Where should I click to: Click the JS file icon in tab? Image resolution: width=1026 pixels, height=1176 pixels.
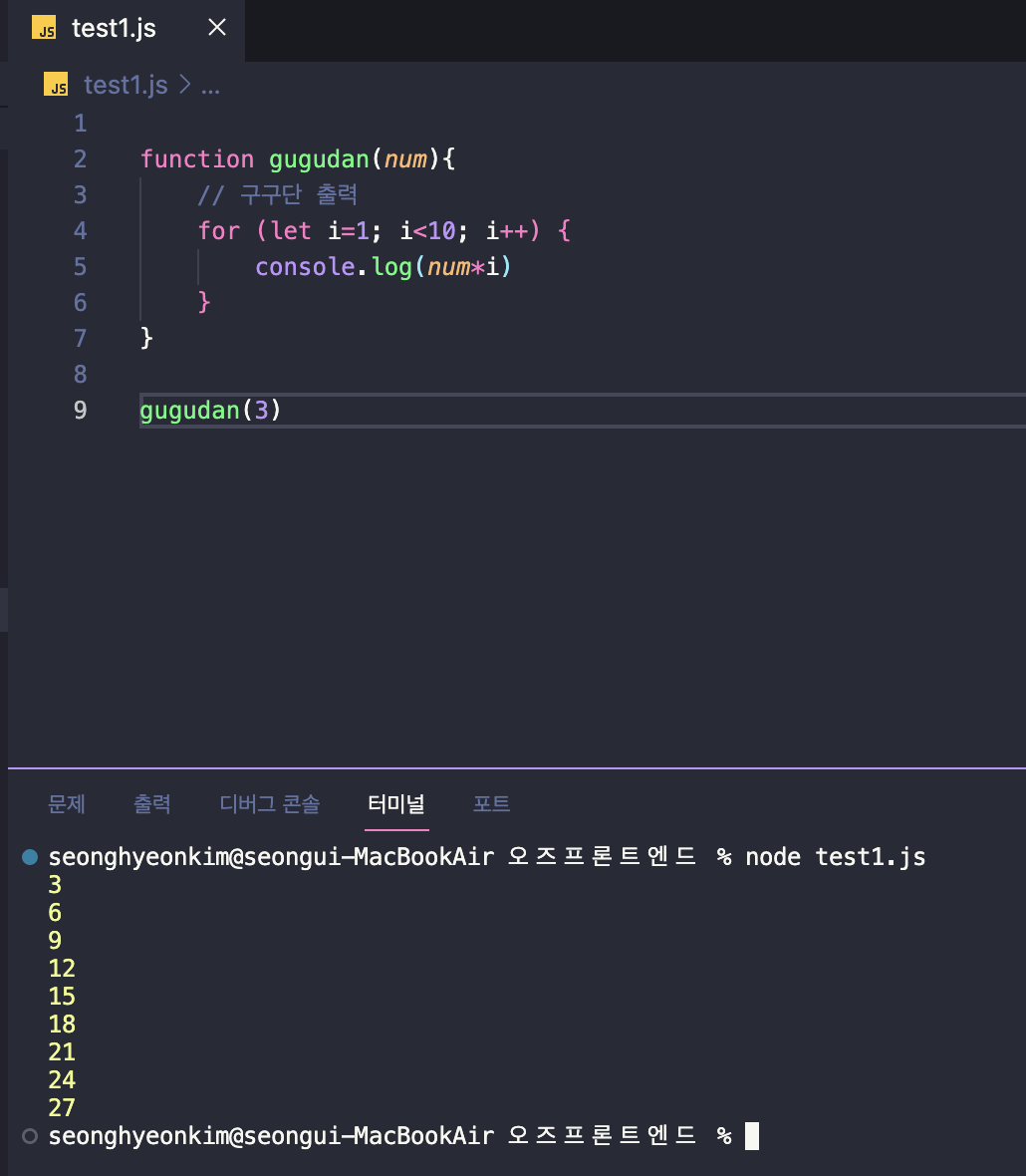[44, 28]
